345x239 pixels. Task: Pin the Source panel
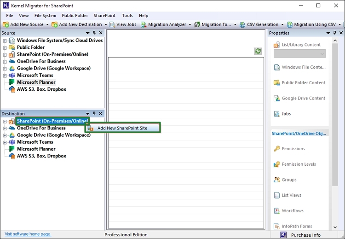[94, 33]
